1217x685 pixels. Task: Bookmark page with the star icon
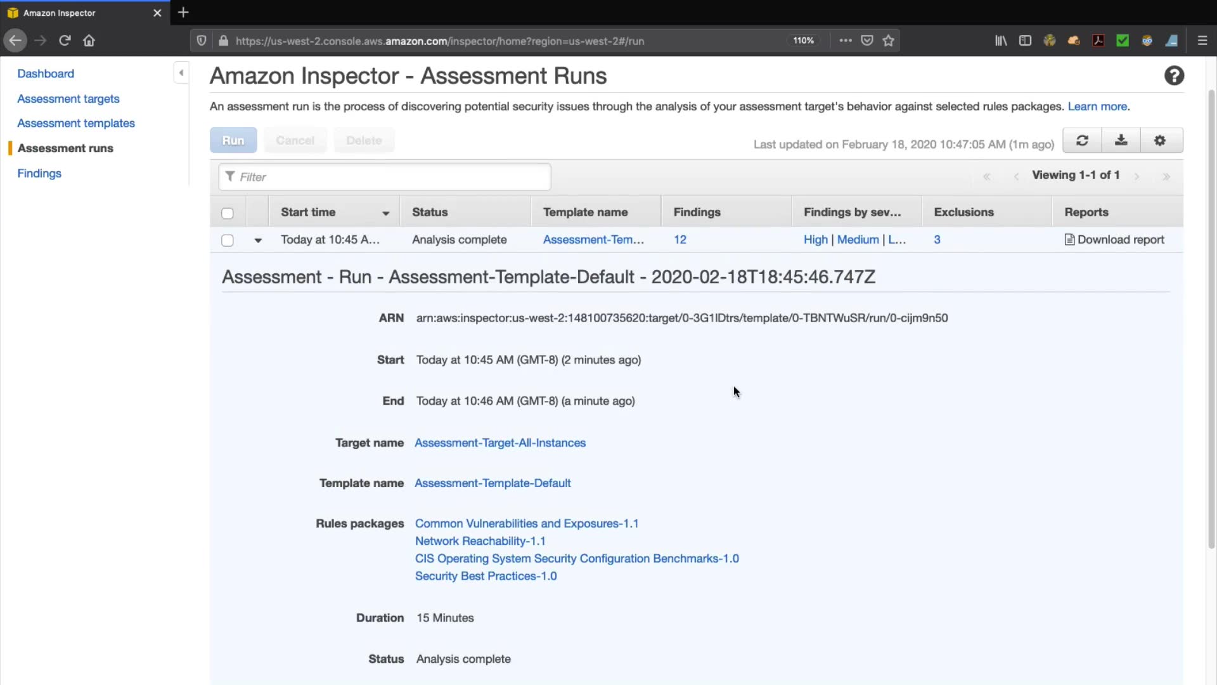(x=889, y=41)
